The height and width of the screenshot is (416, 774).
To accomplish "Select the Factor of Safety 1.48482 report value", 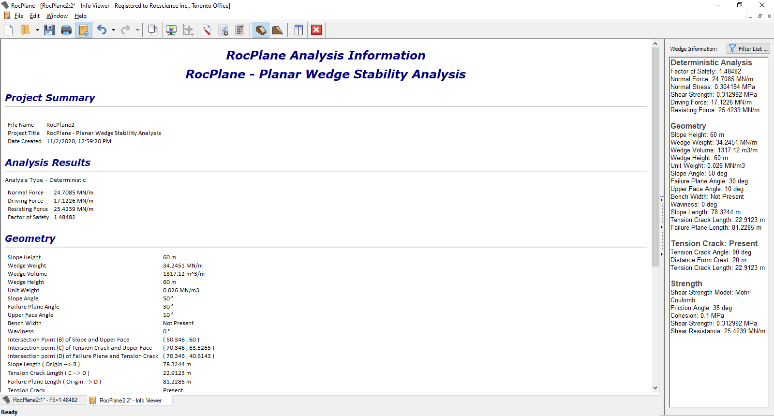I will point(64,217).
